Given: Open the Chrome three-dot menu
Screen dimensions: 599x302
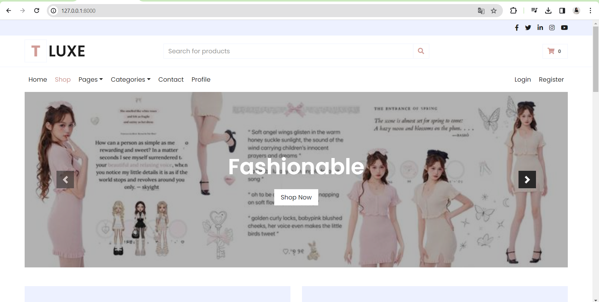Looking at the screenshot, I should point(590,11).
